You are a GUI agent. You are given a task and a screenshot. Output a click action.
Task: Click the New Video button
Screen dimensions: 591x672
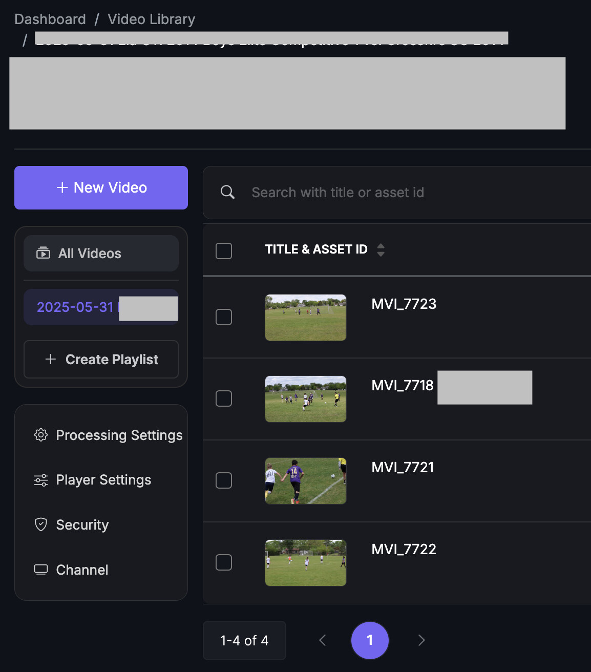coord(101,187)
